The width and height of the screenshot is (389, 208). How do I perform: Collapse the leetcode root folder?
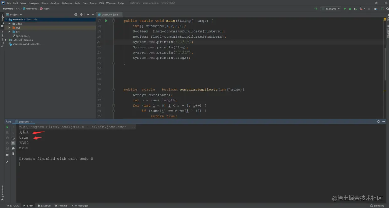coord(6,19)
